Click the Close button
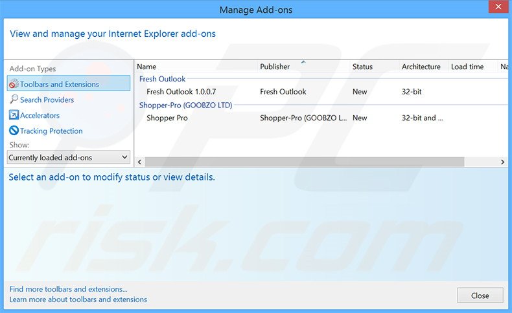Viewport: 512px width, 313px height. [x=480, y=296]
